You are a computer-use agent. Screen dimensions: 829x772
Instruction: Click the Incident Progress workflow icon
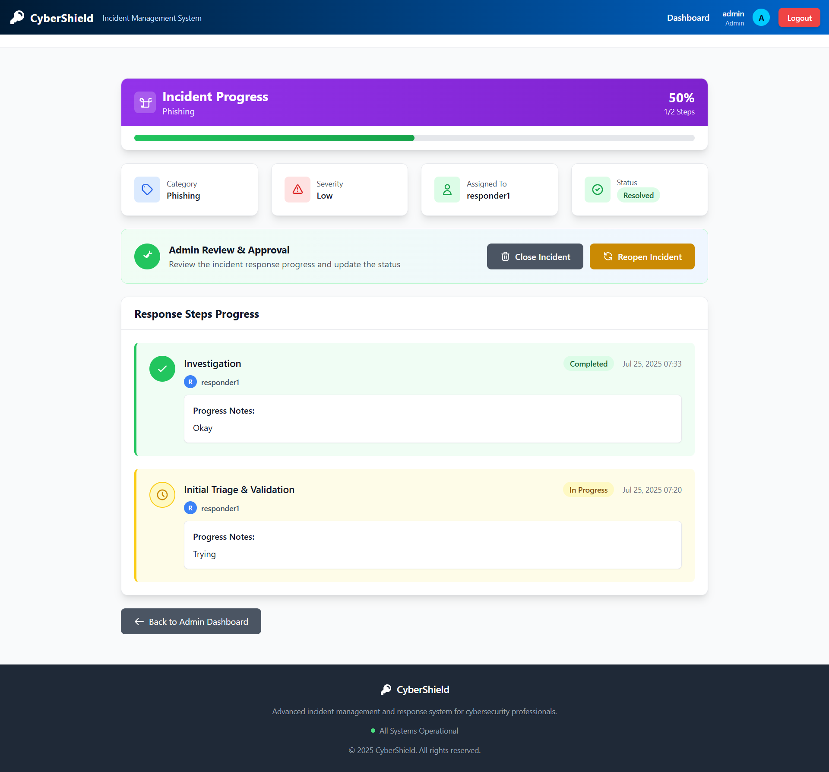pyautogui.click(x=145, y=102)
